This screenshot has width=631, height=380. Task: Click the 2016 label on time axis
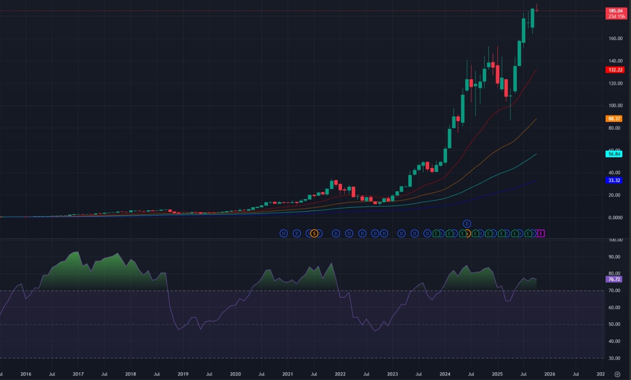pyautogui.click(x=26, y=374)
